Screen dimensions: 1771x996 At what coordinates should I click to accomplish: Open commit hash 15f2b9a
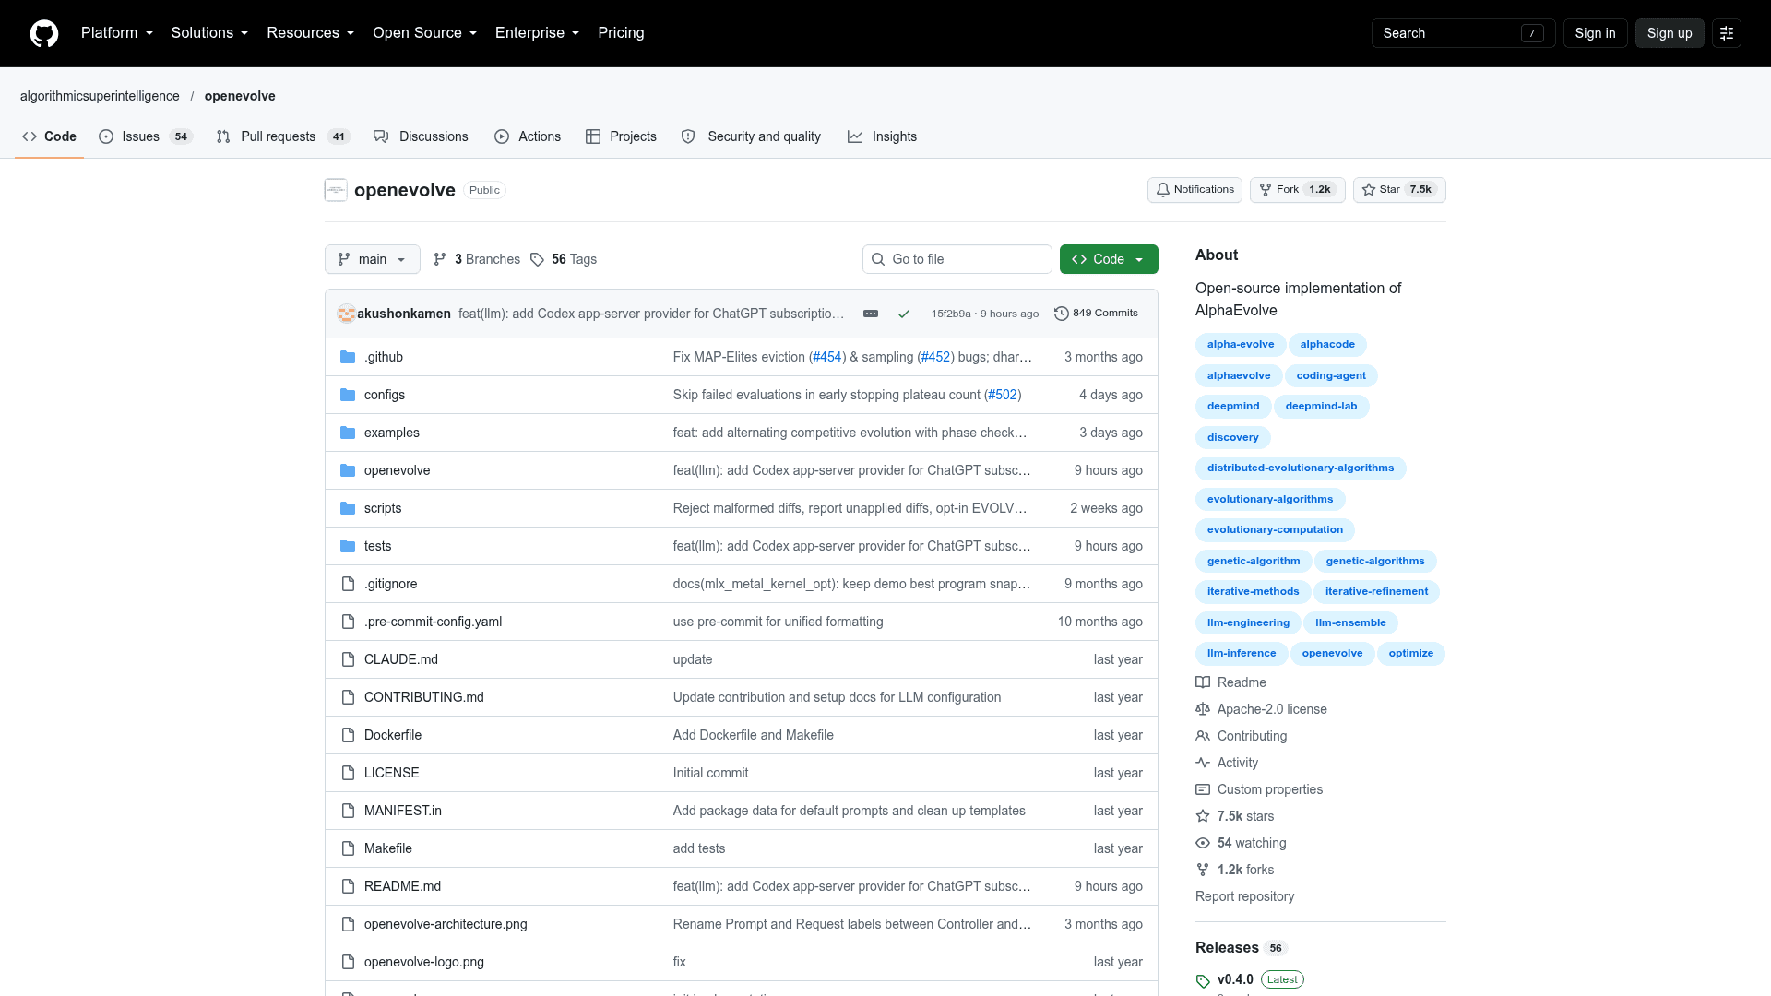951,314
